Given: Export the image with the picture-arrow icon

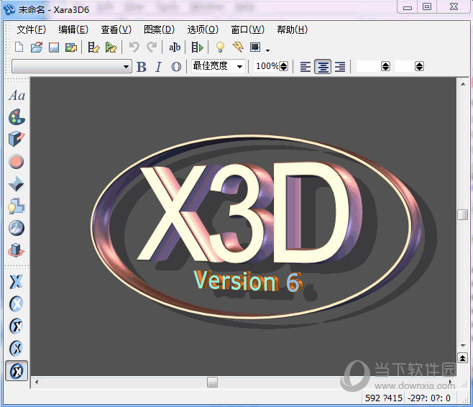Looking at the screenshot, I should (71, 47).
